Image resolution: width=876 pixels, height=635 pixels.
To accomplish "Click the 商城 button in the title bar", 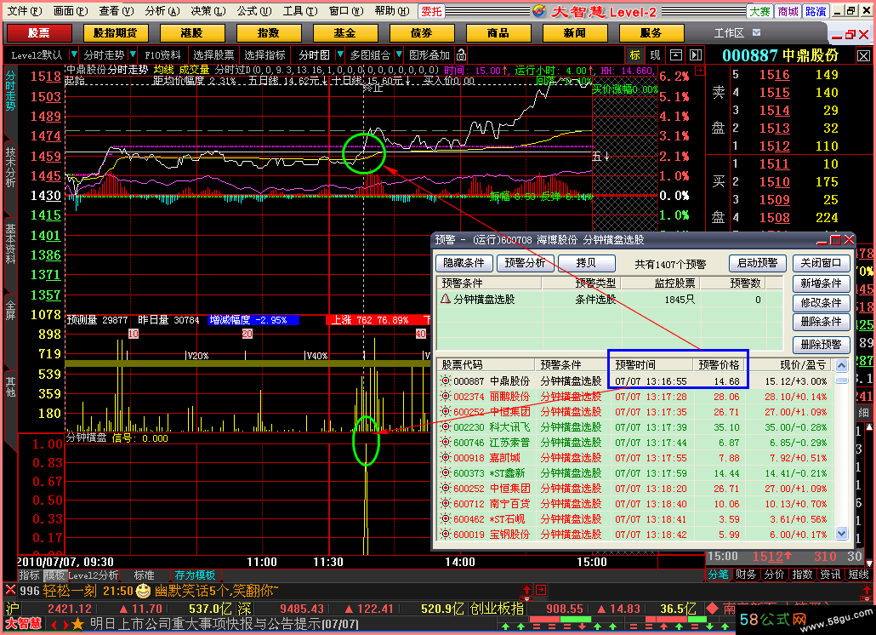I will (788, 11).
